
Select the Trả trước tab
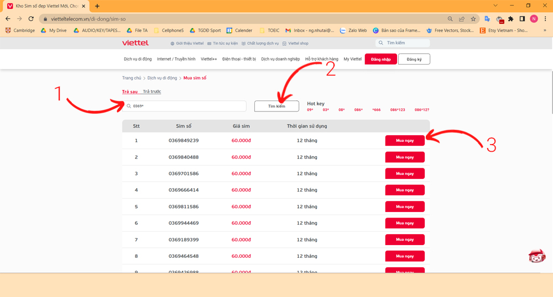(152, 92)
